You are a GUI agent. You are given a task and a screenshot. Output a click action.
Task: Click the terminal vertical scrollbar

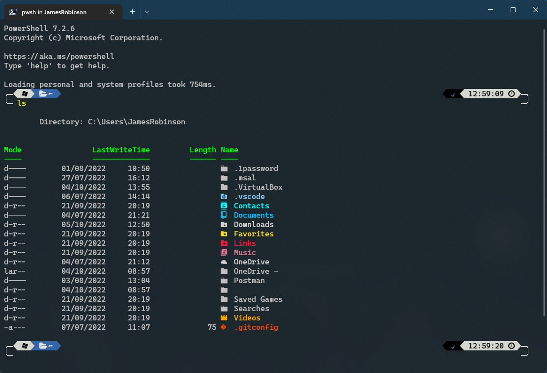pyautogui.click(x=544, y=172)
